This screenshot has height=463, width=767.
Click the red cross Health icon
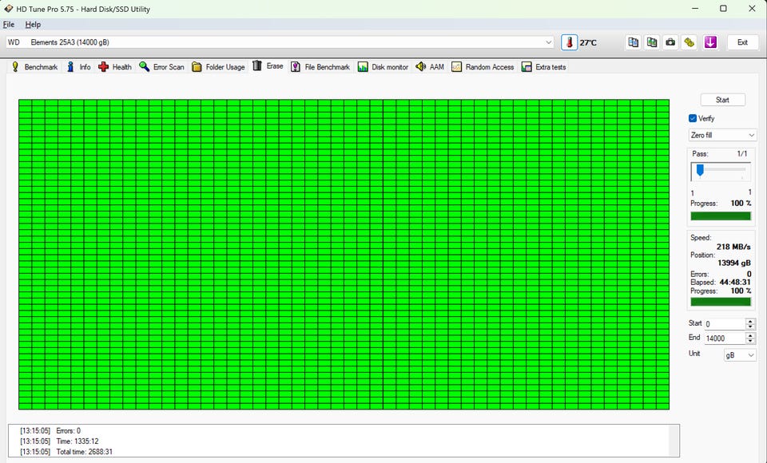point(103,67)
